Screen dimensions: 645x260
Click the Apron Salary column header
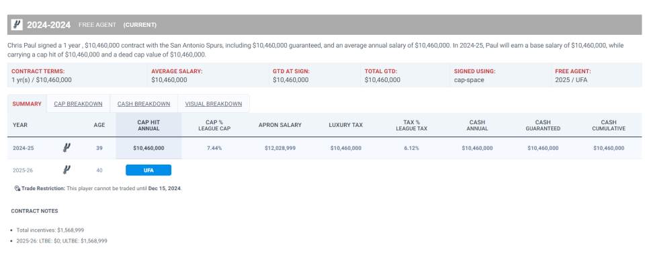pos(279,125)
